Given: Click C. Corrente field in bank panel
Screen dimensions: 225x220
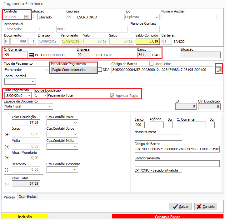Looking at the screenshot, I should (x=191, y=125).
